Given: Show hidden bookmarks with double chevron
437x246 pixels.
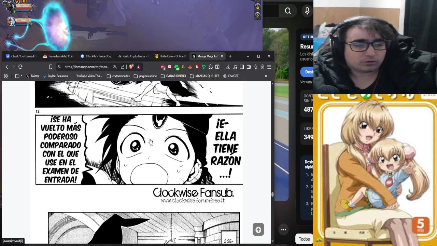Looking at the screenshot, I should (266, 76).
